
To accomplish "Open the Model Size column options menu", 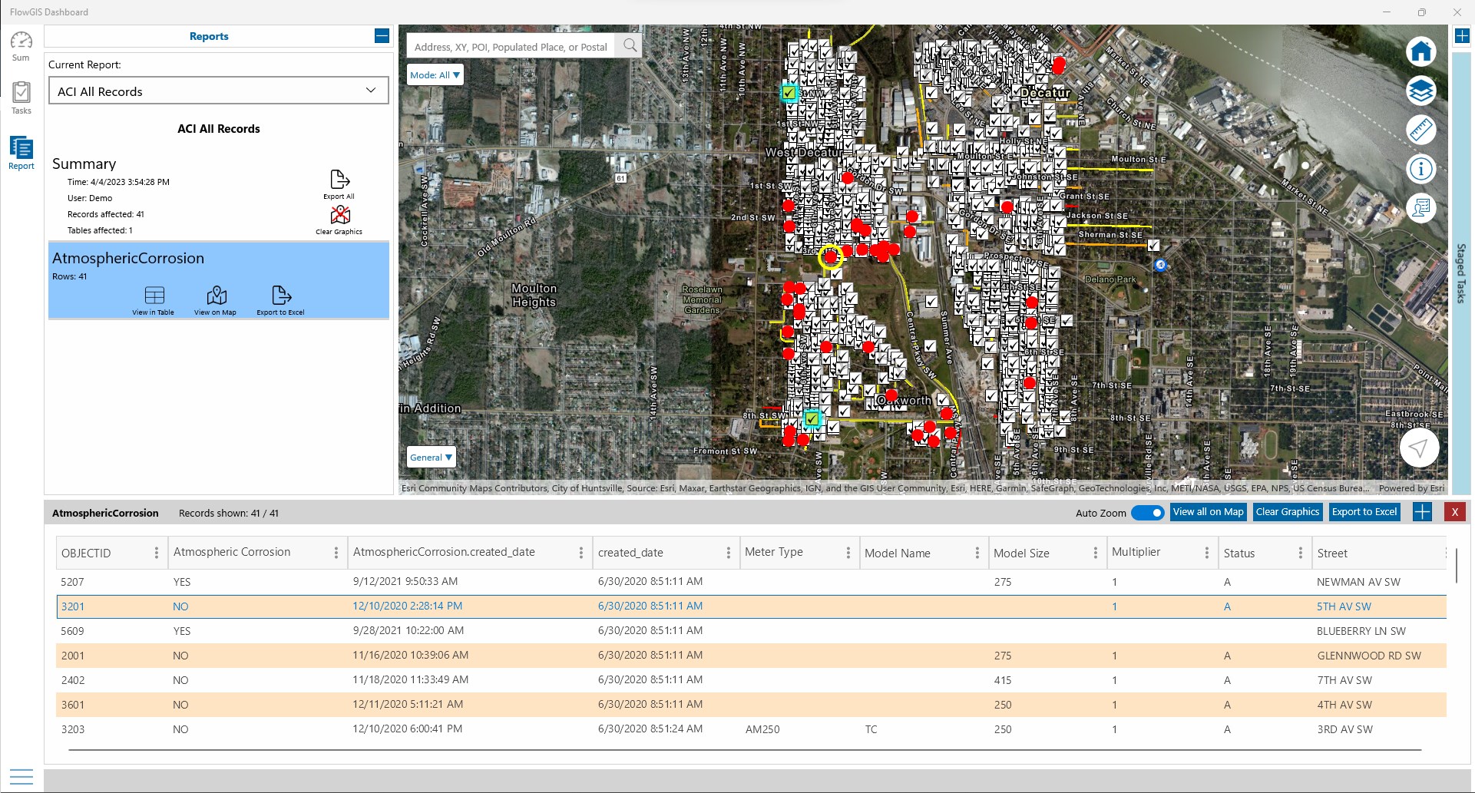I will 1095,553.
